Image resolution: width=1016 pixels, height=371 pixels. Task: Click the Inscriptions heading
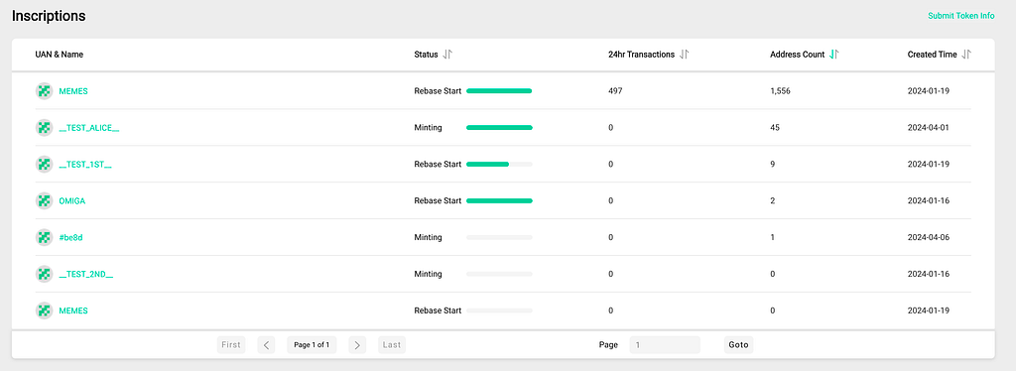point(49,16)
